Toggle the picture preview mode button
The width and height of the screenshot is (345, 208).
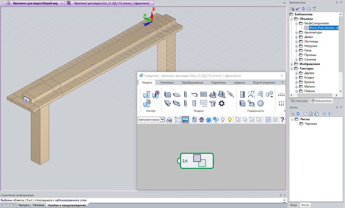tap(185, 120)
